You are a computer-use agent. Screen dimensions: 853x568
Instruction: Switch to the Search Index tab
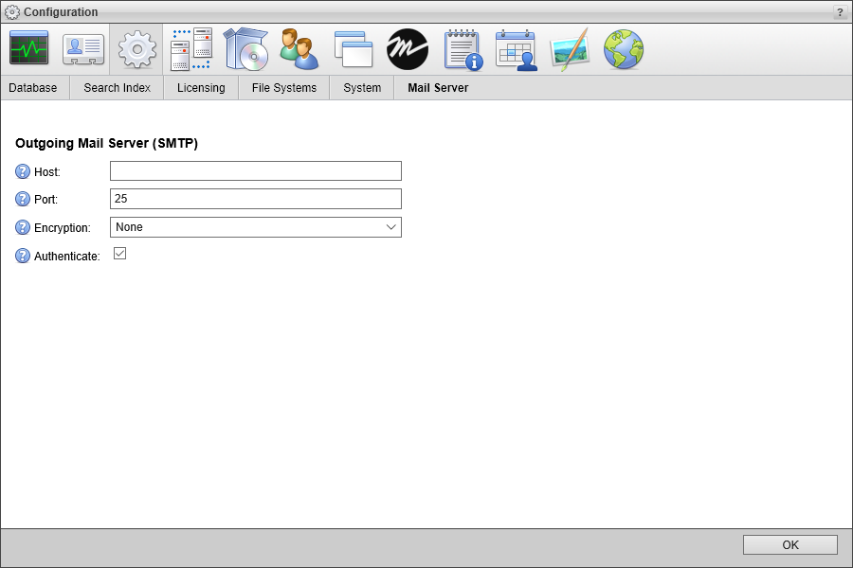coord(117,87)
